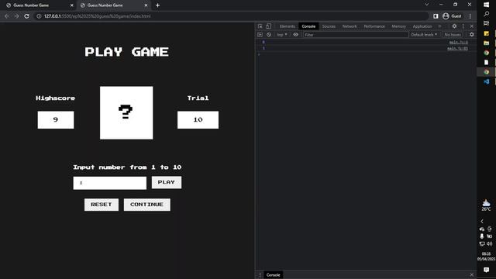The image size is (496, 279).
Task: Open the taskbar clock and date
Action: pos(486,257)
